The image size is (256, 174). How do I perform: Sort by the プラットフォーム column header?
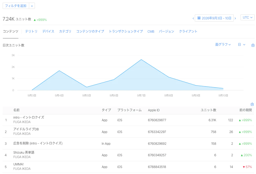129,110
